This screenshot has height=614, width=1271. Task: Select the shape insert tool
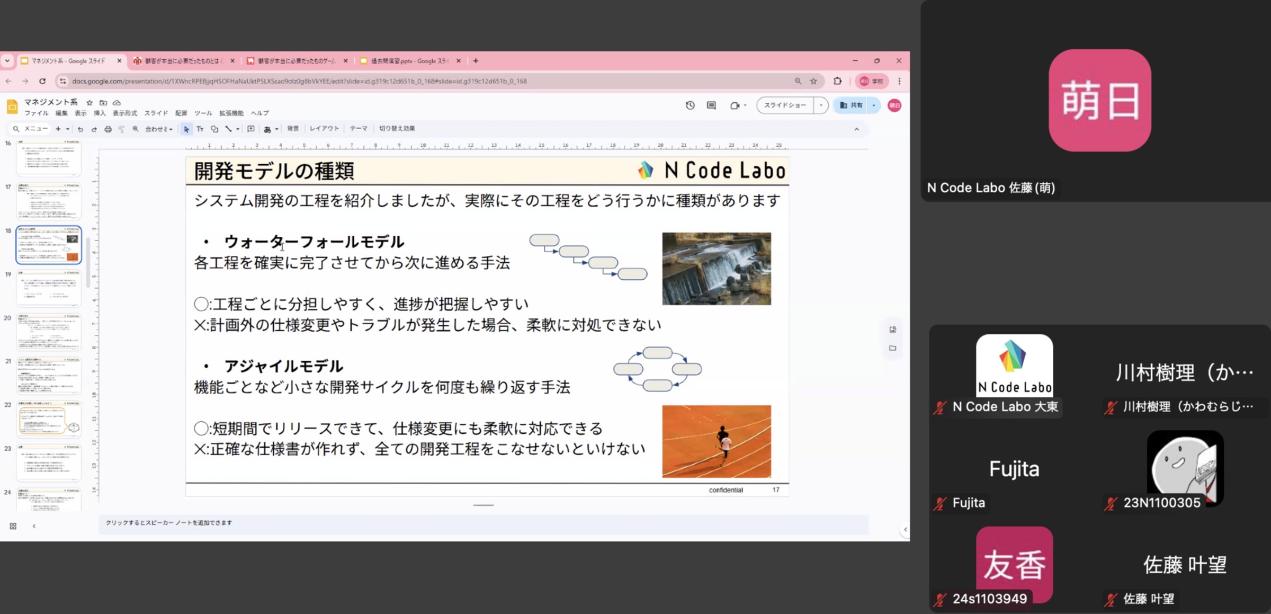(214, 129)
